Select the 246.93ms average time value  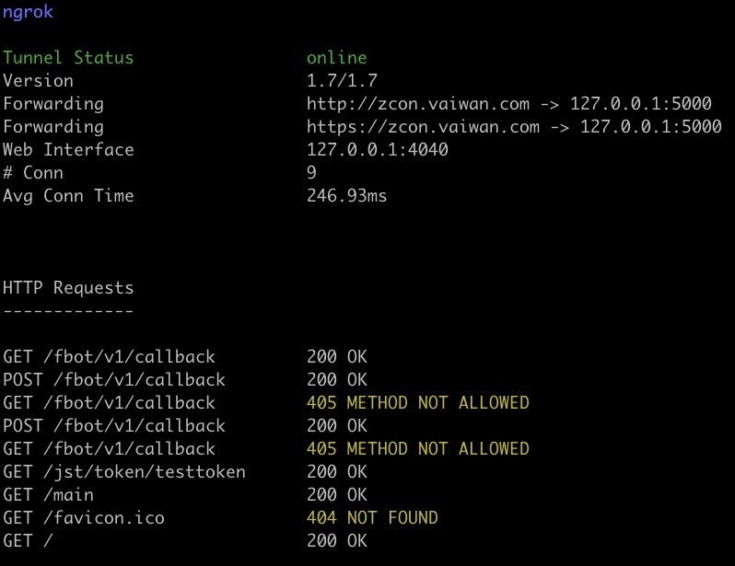[346, 196]
